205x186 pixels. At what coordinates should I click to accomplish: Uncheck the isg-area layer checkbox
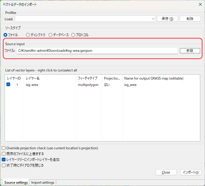point(8,84)
